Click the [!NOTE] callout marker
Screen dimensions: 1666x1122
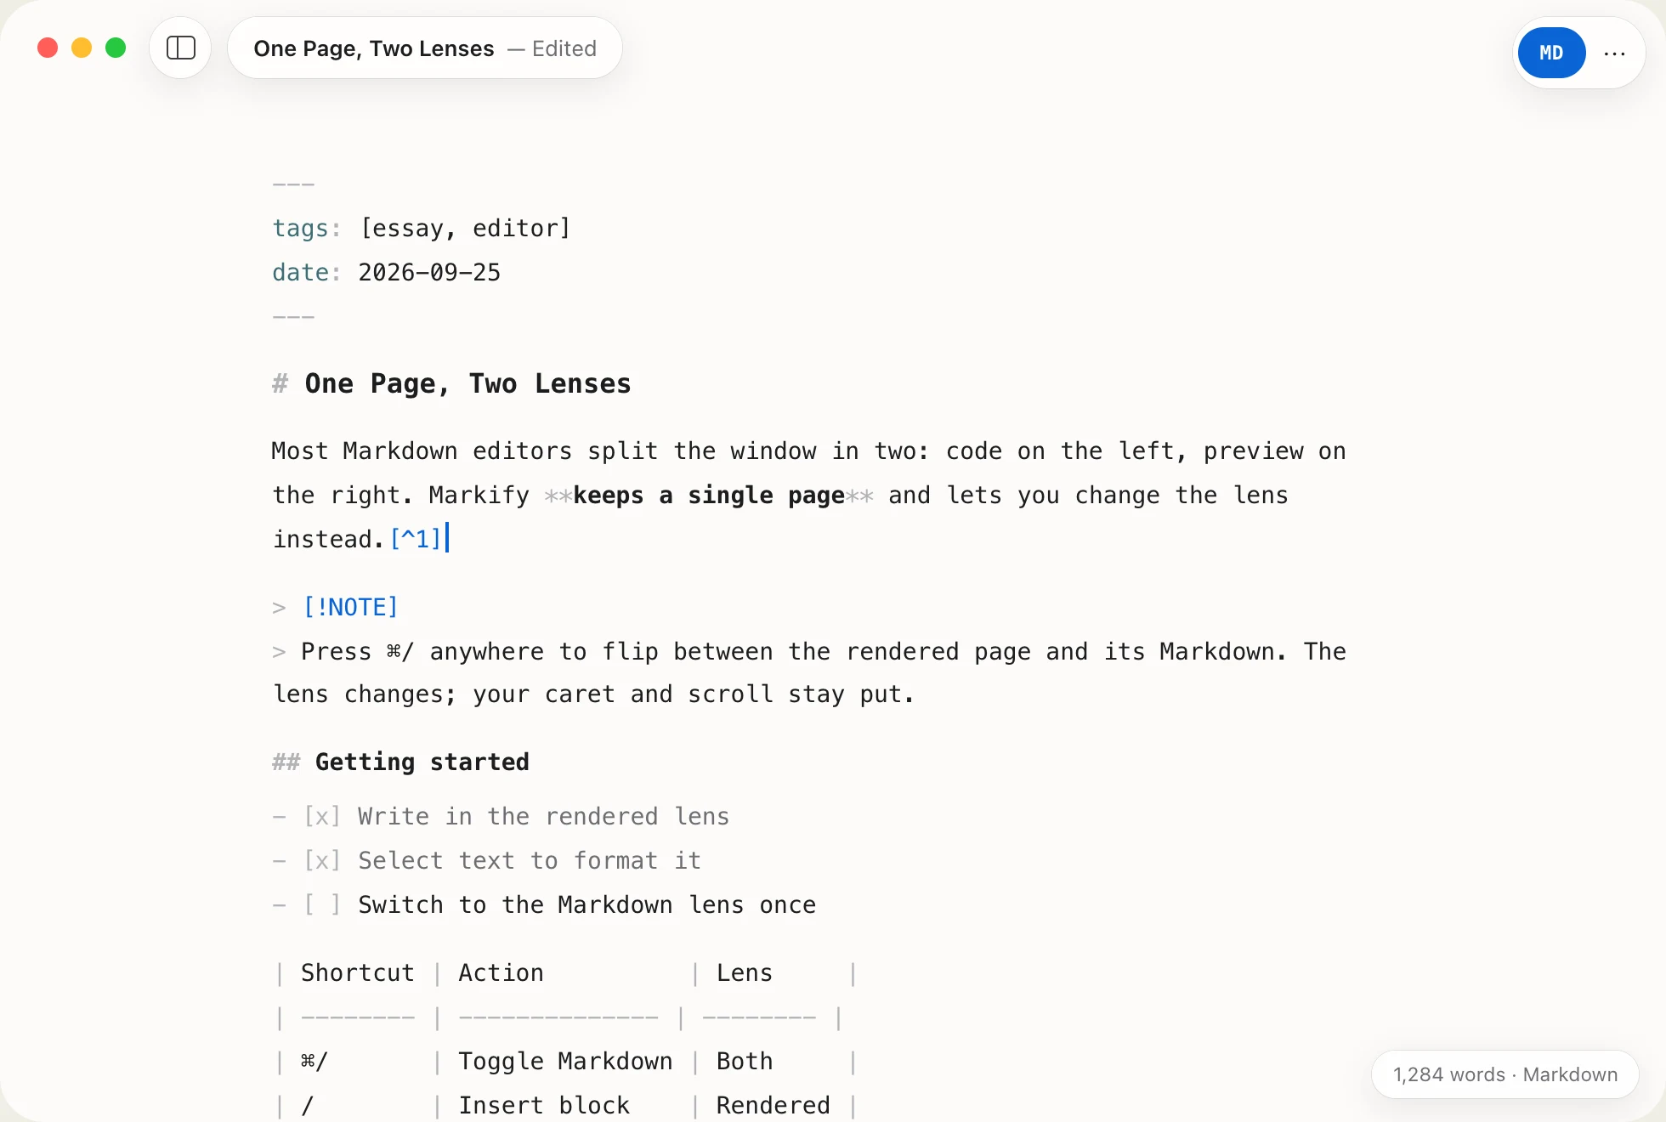350,607
